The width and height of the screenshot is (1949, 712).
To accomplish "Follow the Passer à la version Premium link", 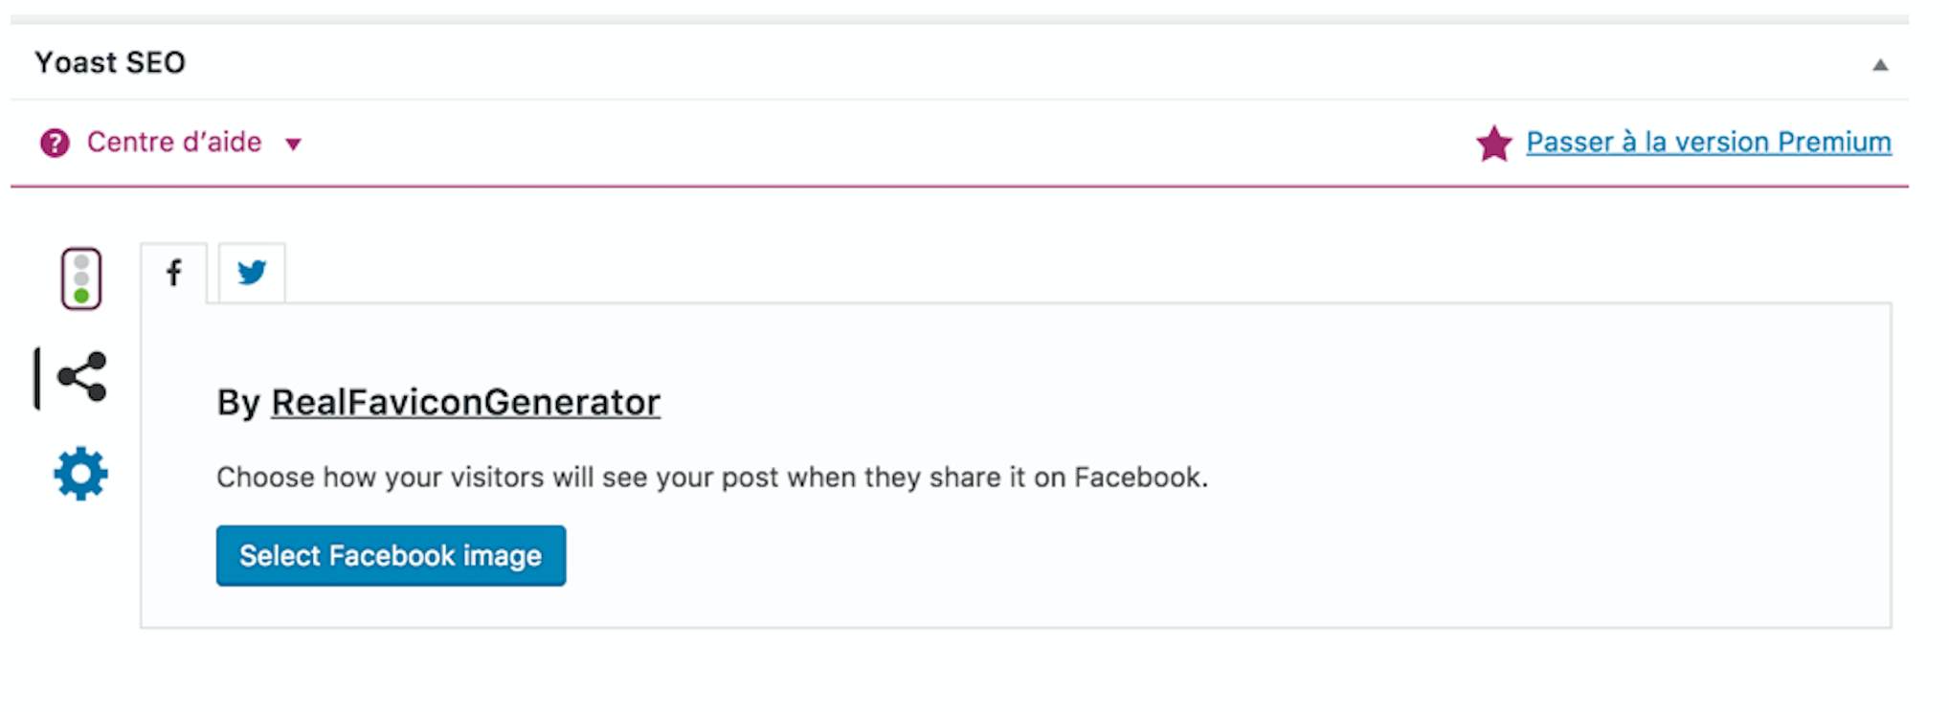I will pos(1709,142).
